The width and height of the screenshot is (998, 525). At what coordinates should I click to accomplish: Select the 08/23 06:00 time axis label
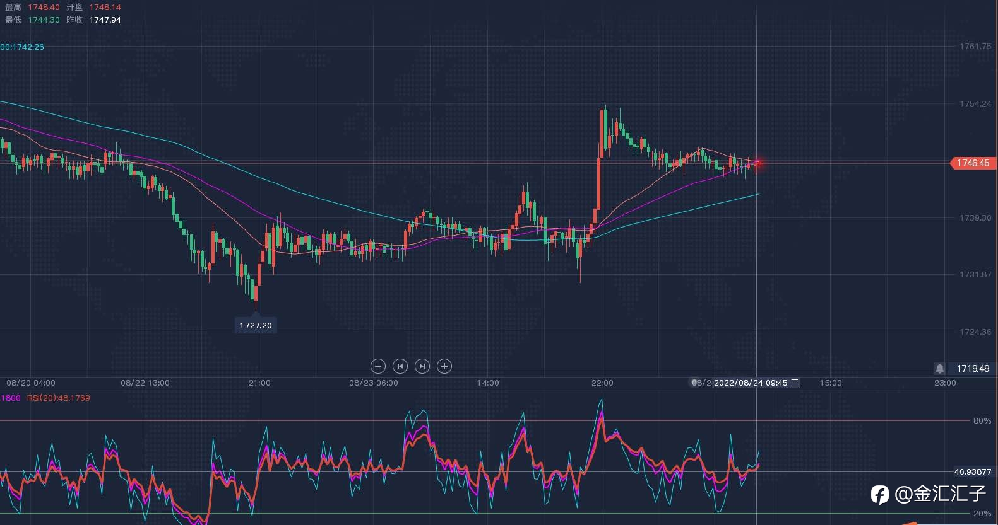coord(374,383)
